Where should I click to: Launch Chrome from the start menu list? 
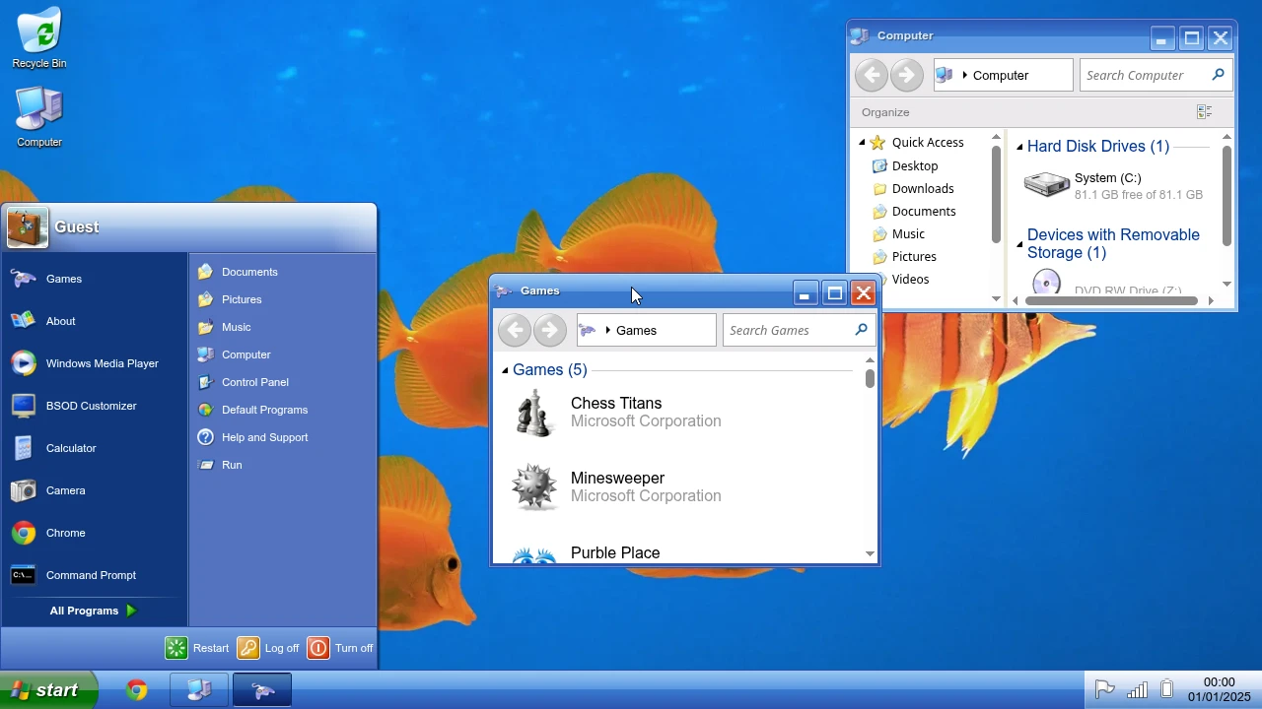point(95,533)
